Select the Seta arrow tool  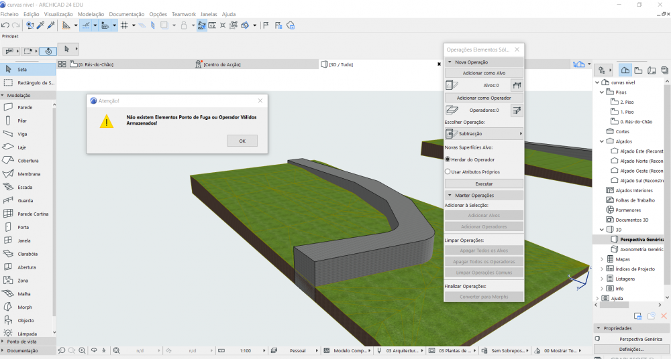point(22,69)
